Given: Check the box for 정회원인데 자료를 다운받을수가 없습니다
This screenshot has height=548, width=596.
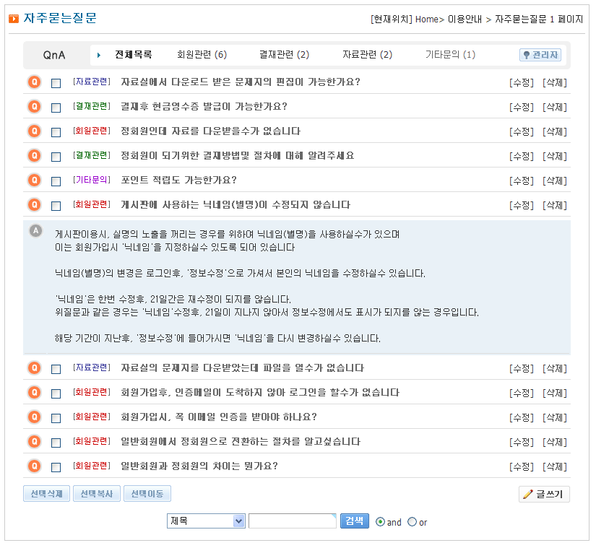Looking at the screenshot, I should 56,132.
